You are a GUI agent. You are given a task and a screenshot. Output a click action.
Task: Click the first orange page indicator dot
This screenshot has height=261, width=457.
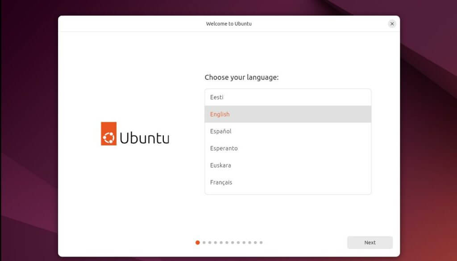pyautogui.click(x=197, y=243)
